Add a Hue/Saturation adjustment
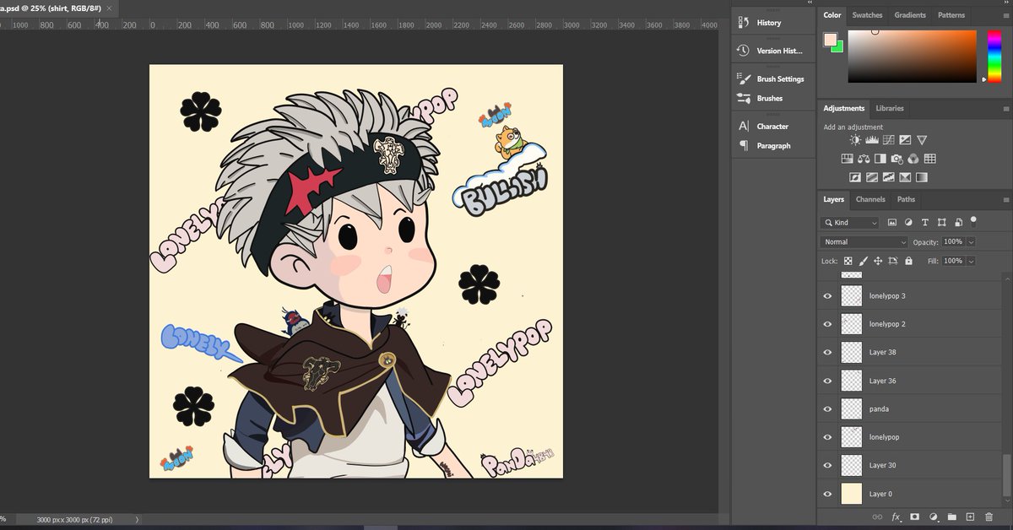 [848, 159]
